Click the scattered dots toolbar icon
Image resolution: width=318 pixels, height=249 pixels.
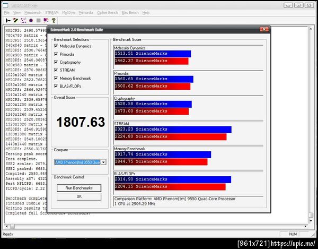23,21
